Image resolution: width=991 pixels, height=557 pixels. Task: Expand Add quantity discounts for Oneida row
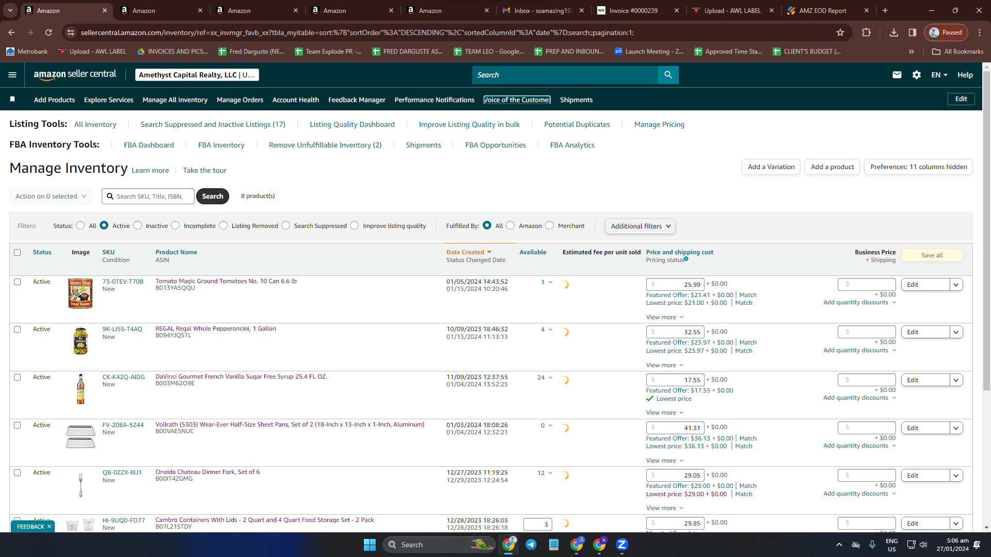click(859, 494)
